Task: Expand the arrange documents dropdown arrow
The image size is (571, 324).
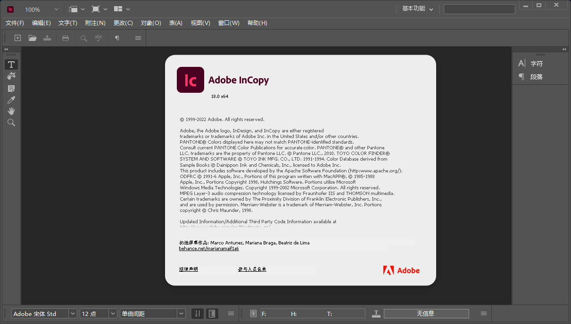Action: click(128, 9)
